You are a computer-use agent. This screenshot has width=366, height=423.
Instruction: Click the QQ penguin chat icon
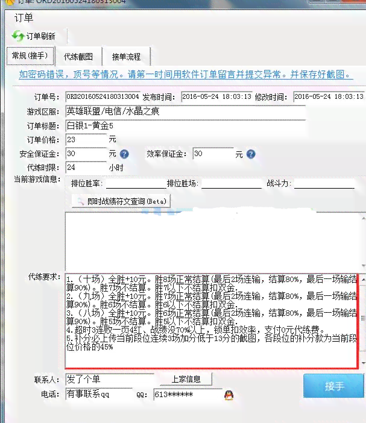(x=229, y=395)
